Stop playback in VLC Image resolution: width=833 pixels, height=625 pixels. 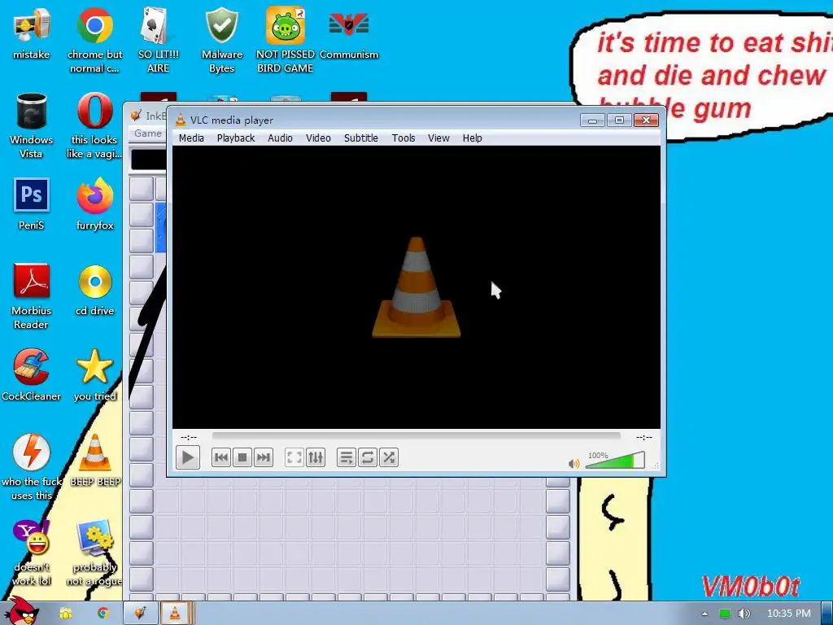click(242, 457)
